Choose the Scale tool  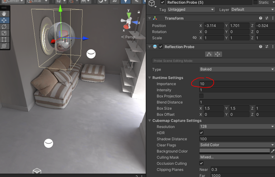(4, 33)
